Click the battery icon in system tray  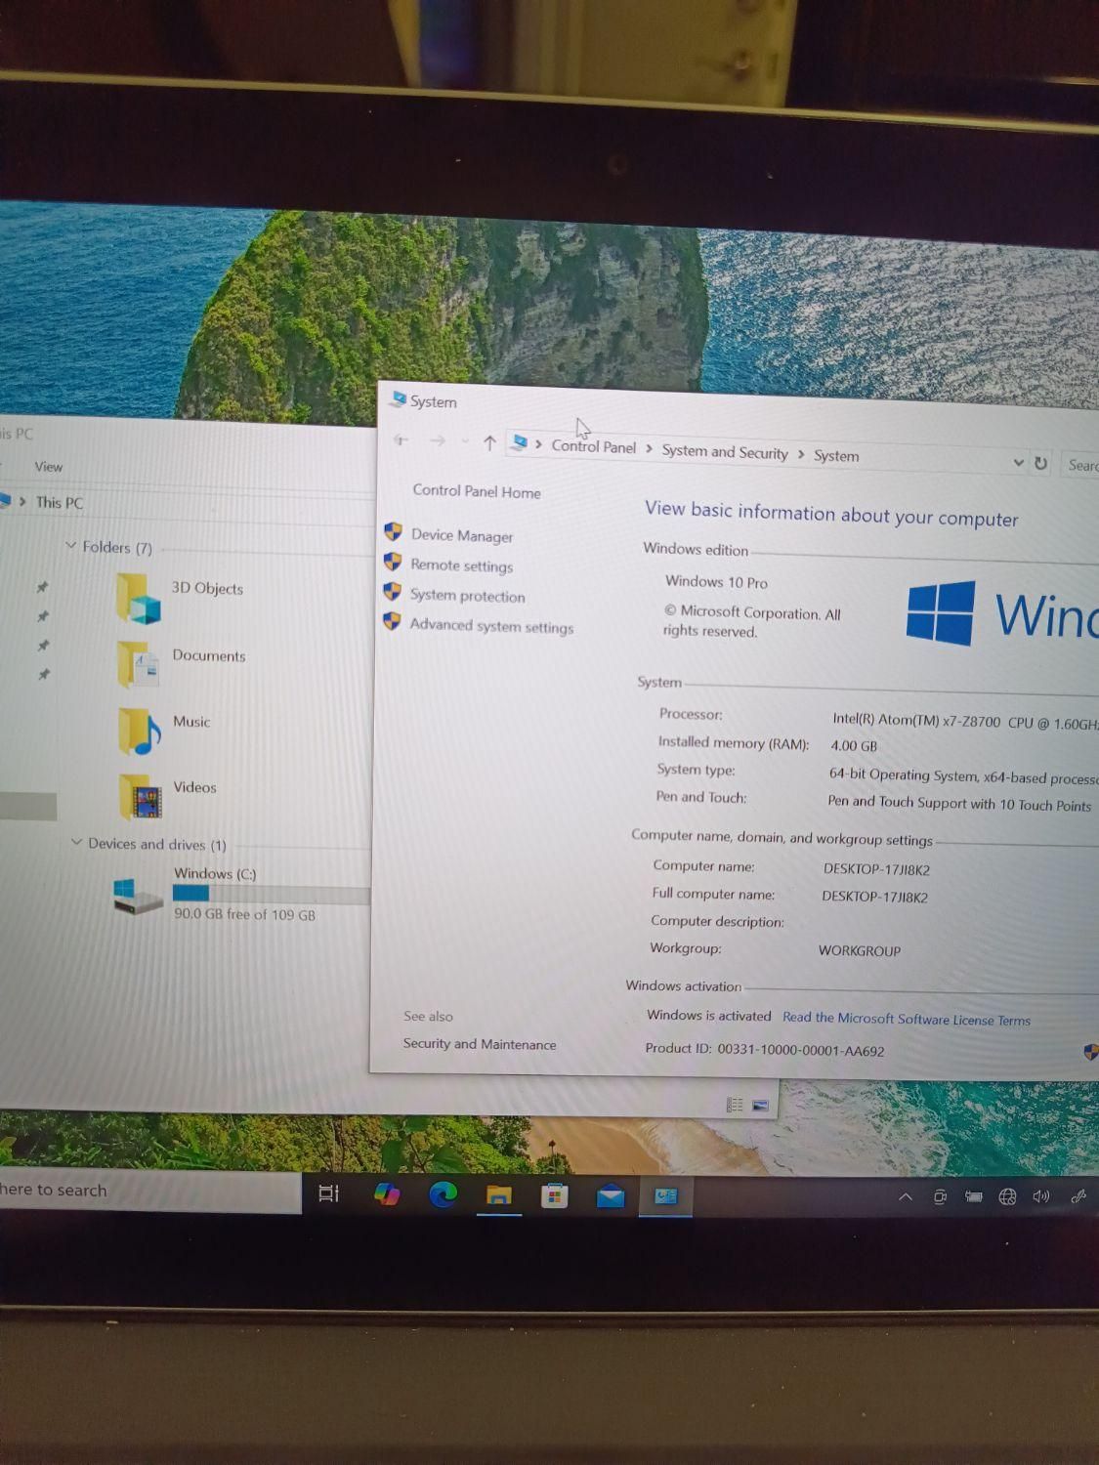pyautogui.click(x=974, y=1196)
